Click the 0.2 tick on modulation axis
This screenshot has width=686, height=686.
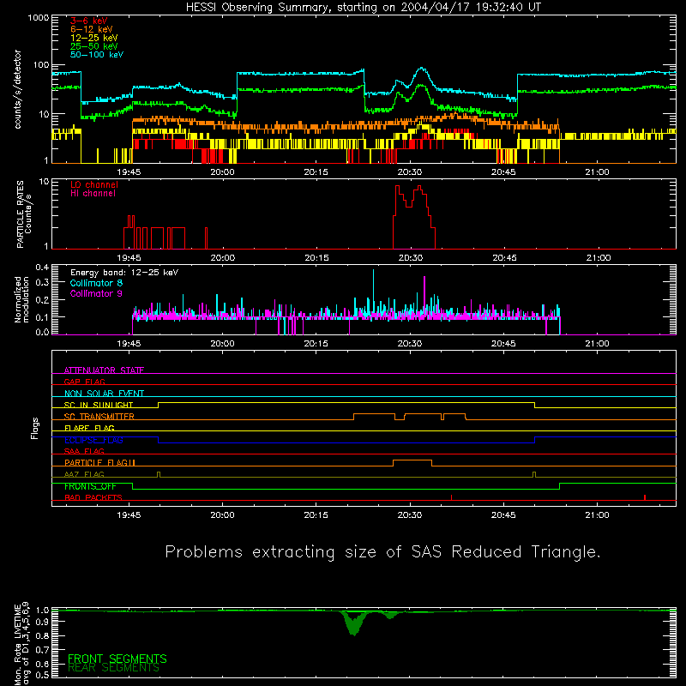coord(42,300)
